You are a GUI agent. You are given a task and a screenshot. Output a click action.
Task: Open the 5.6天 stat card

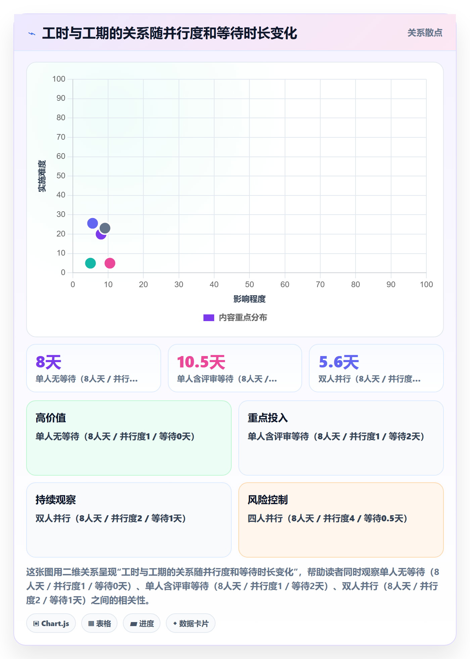tap(376, 368)
